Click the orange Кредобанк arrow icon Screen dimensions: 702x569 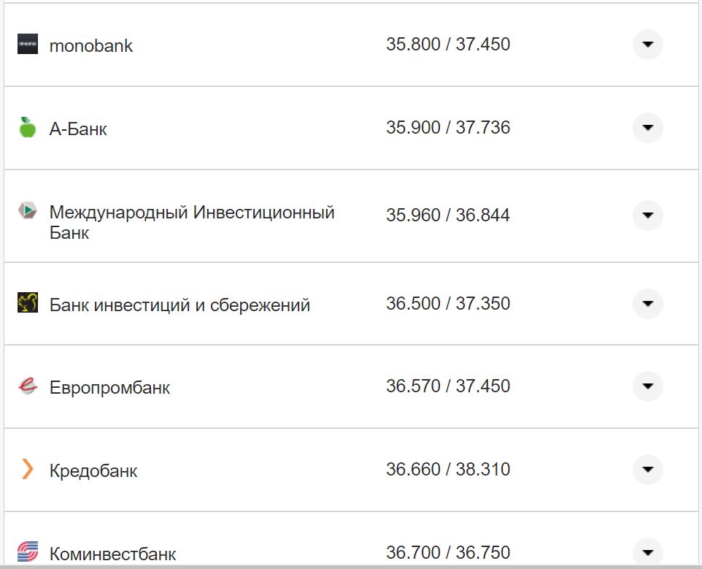pos(27,470)
